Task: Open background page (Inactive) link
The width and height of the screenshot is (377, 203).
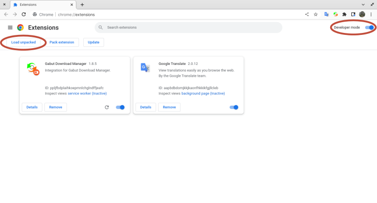Action: [x=203, y=93]
